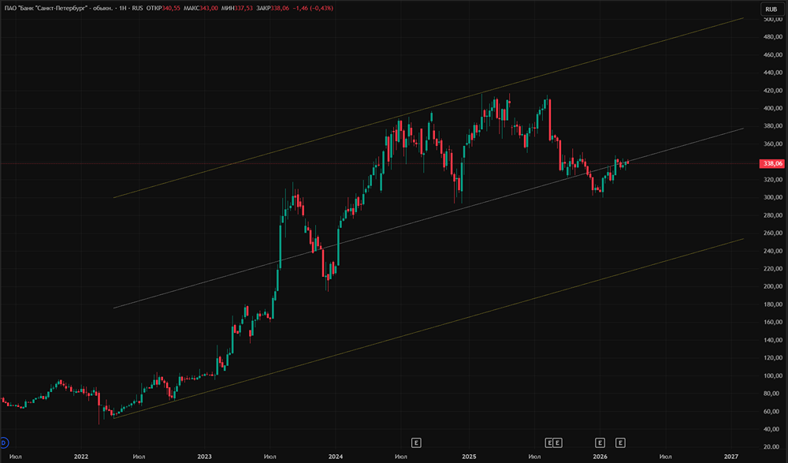The image size is (788, 463).
Task: Click the 460,00 price axis label
Action: coord(772,55)
